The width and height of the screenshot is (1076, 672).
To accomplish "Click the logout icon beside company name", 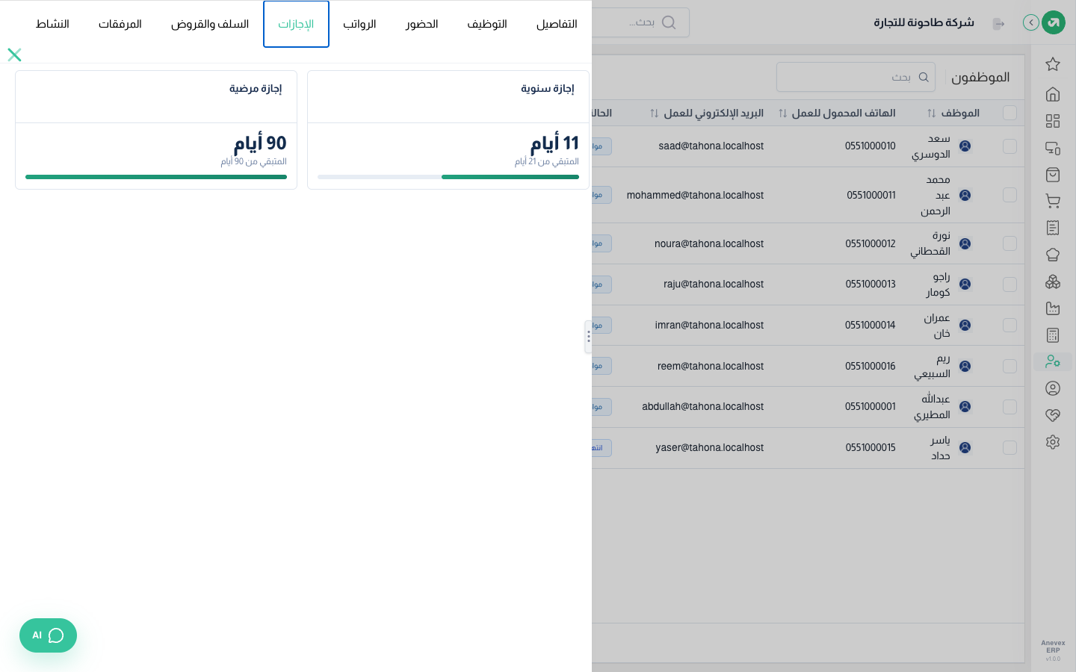I will (x=998, y=24).
